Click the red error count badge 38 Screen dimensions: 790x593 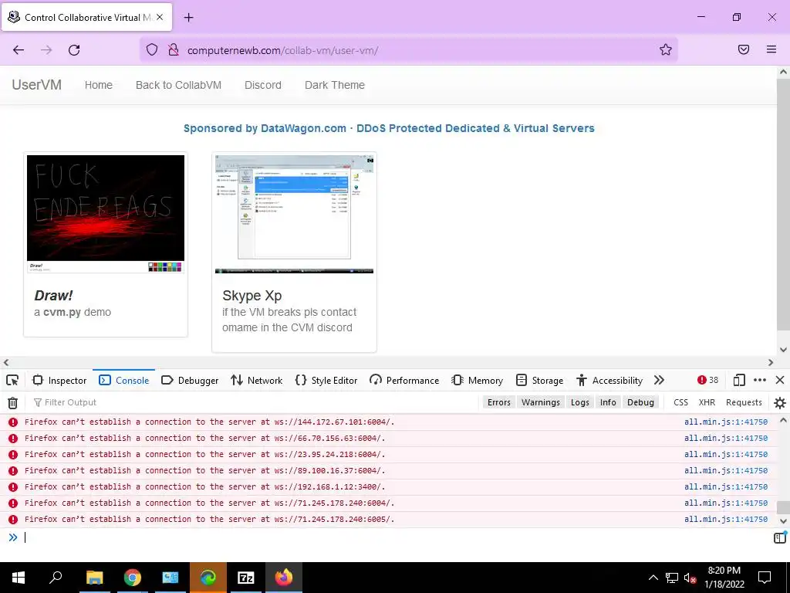(708, 380)
